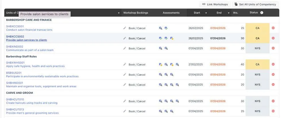
Task: Click yellow CA status cell for SHBXWHS001
Action: pos(257,65)
